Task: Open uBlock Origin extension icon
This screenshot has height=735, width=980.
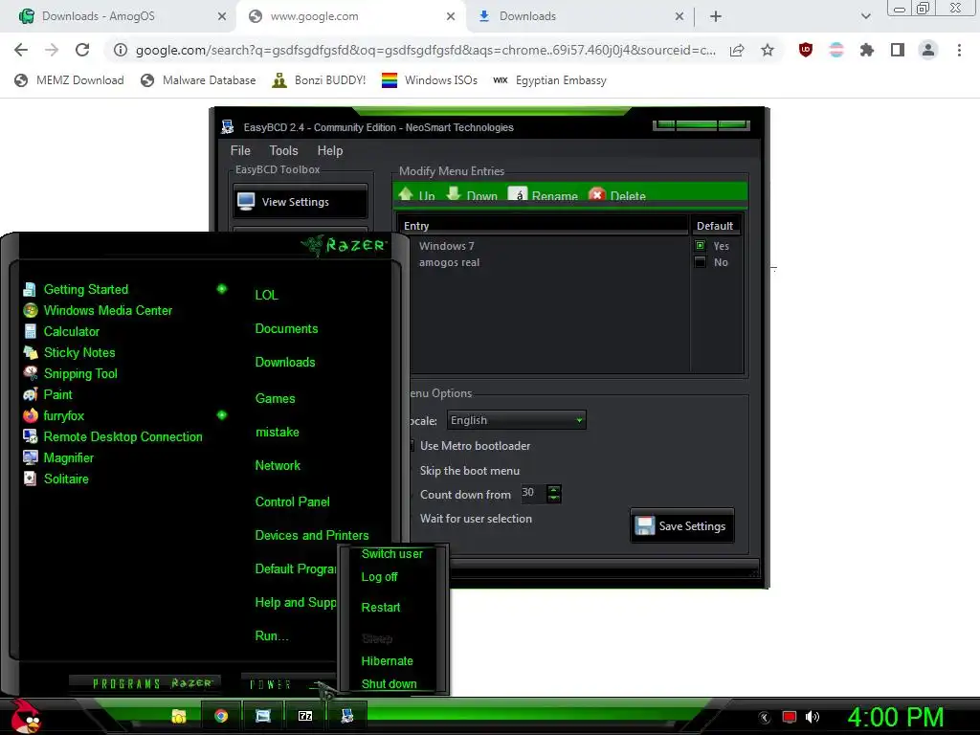Action: point(806,50)
